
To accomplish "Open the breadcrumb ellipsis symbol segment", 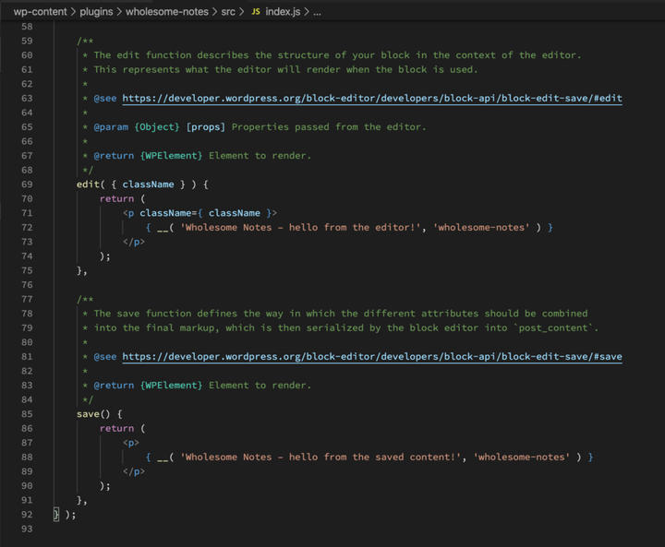I will click(x=317, y=12).
